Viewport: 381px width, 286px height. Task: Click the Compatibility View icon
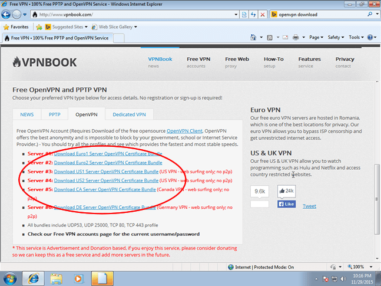[244, 15]
